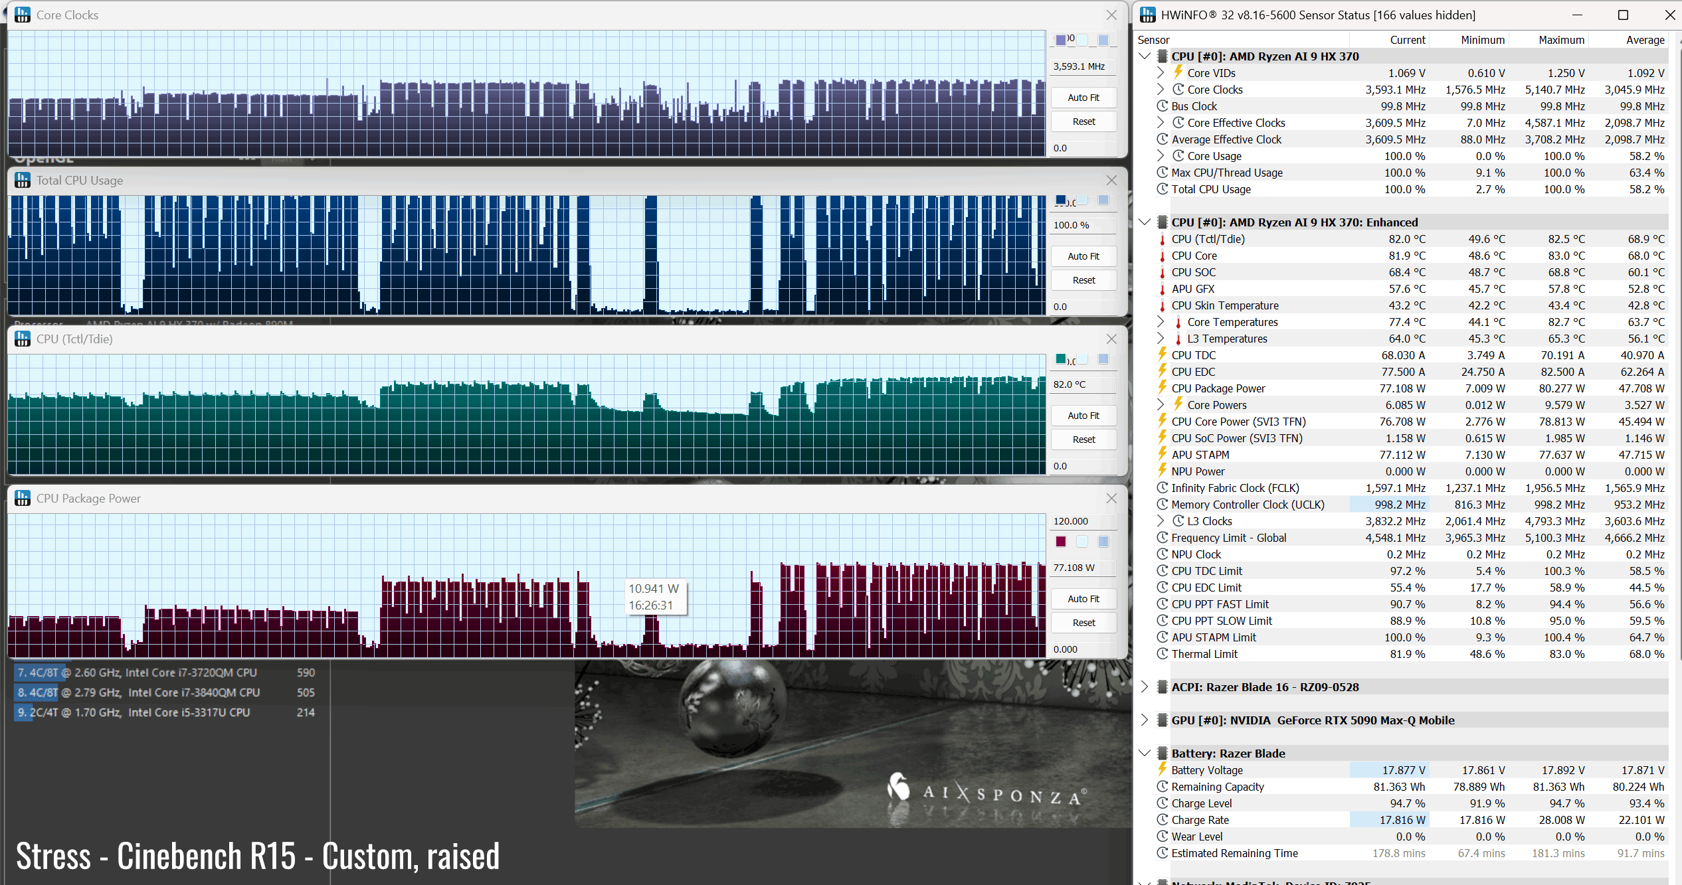
Task: Click the Maximum column header
Action: click(1548, 40)
